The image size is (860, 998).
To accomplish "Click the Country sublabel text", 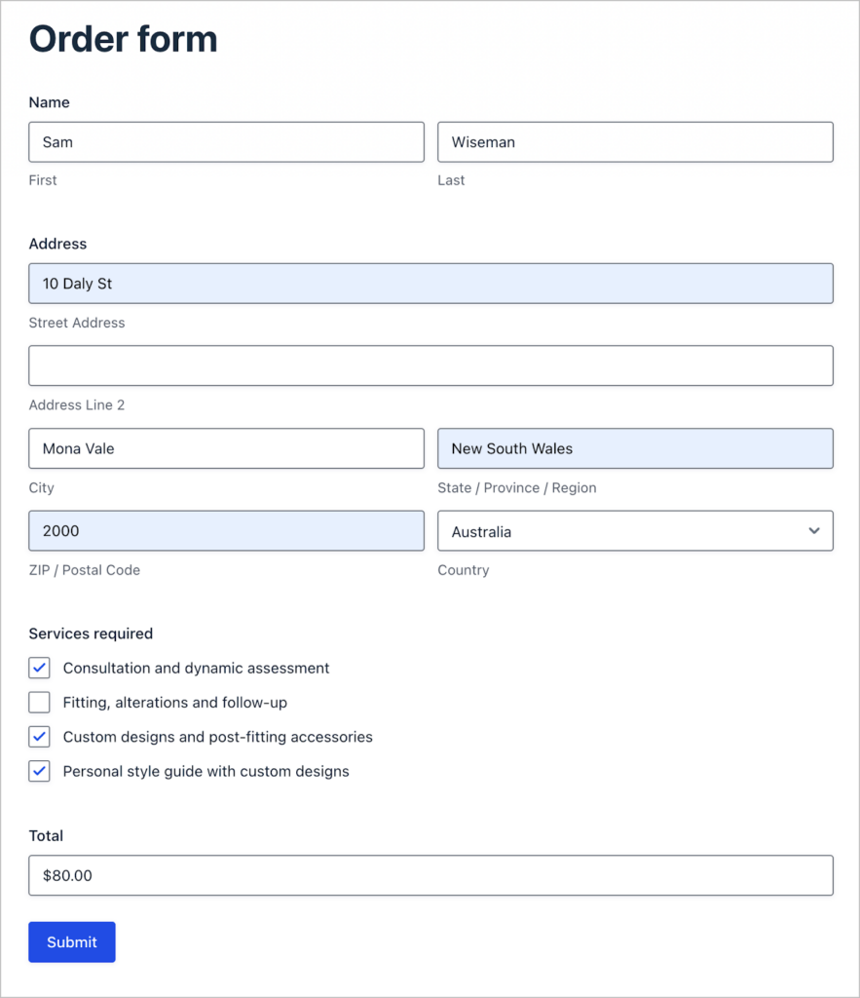I will (x=464, y=570).
